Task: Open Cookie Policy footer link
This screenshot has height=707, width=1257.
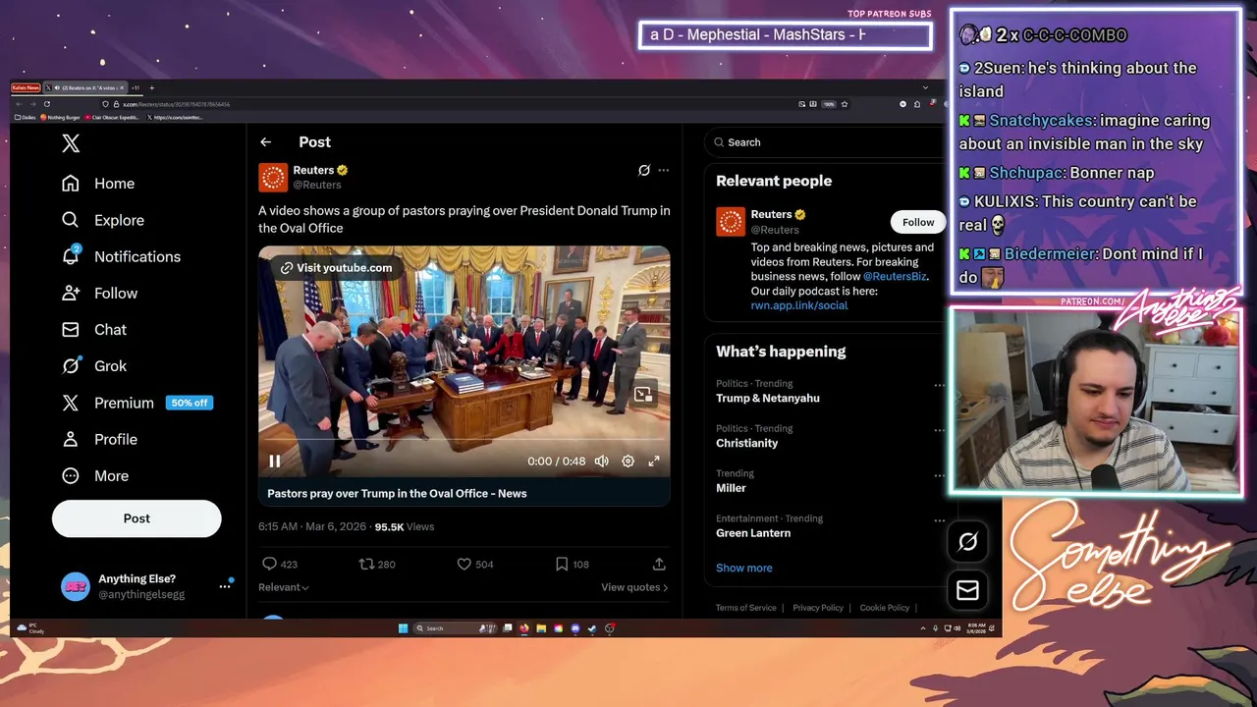Action: (x=885, y=608)
